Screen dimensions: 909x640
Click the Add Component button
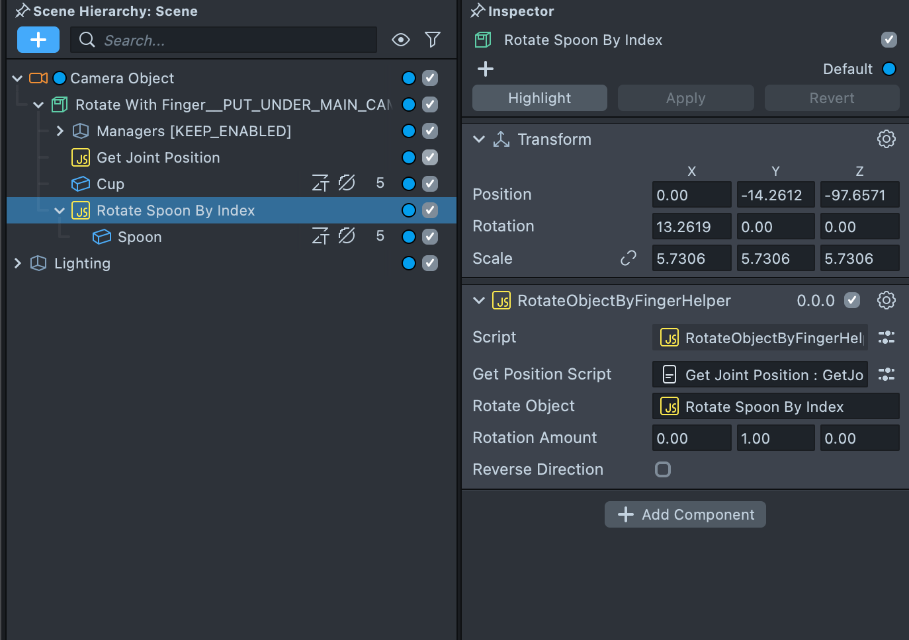[685, 514]
